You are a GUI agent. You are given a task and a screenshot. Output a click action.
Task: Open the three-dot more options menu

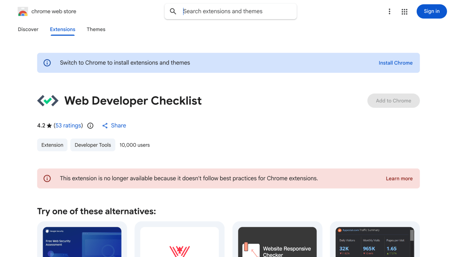[x=389, y=11]
